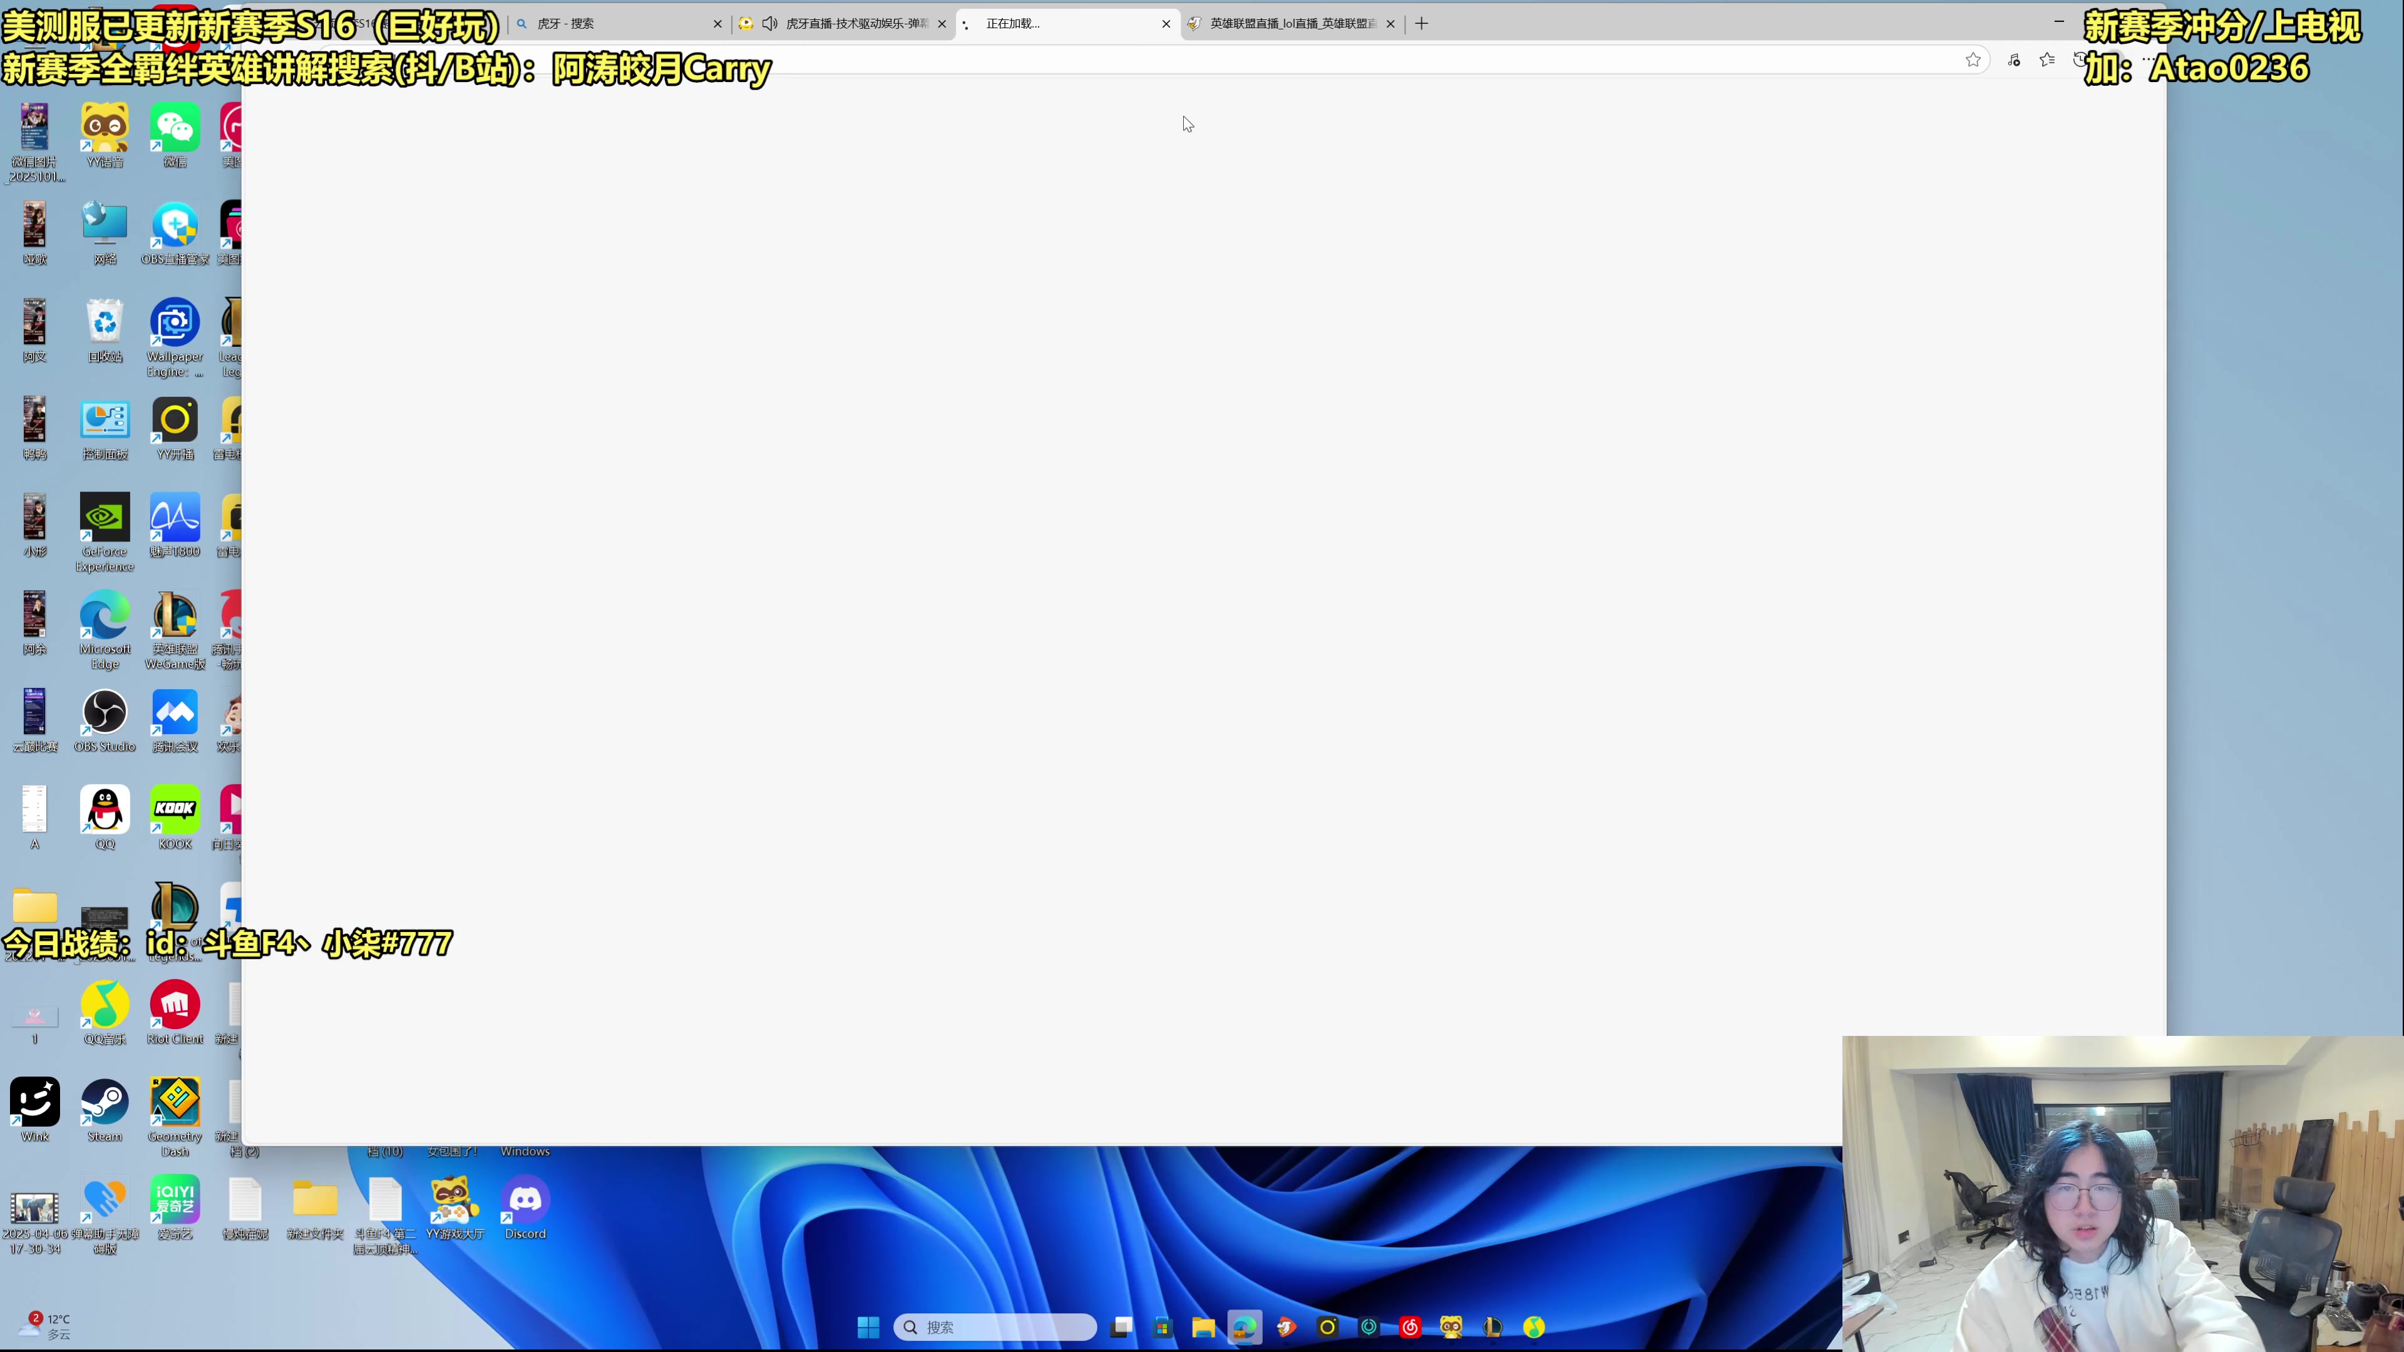Open a new browser tab
2404x1352 pixels.
[1421, 23]
